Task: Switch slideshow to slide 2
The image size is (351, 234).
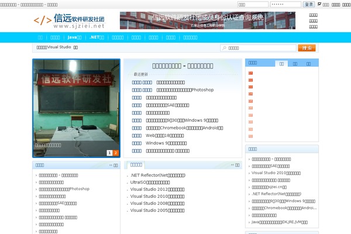Action: click(x=115, y=153)
